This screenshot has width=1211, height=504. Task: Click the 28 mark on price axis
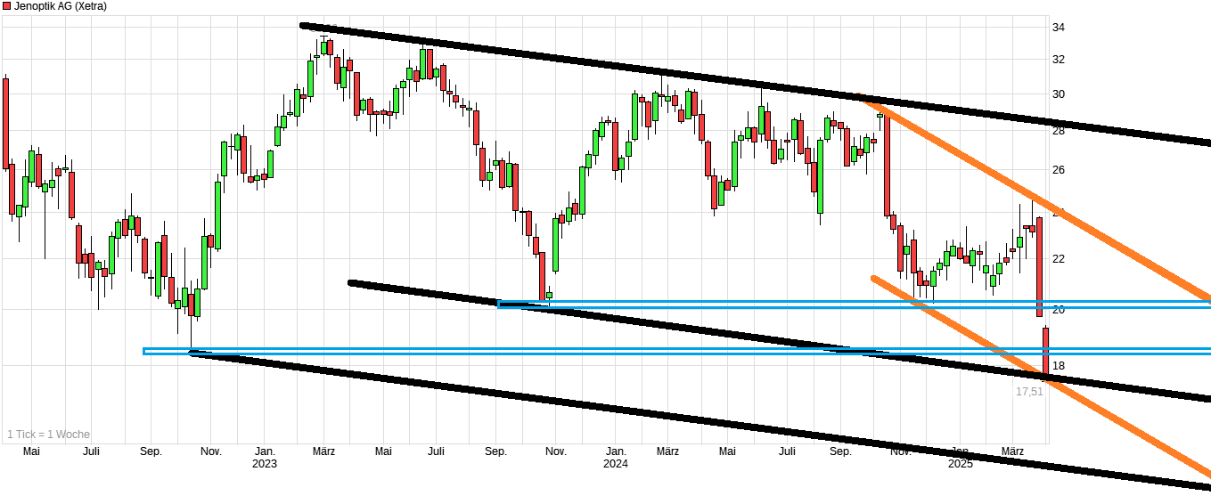pyautogui.click(x=1060, y=131)
